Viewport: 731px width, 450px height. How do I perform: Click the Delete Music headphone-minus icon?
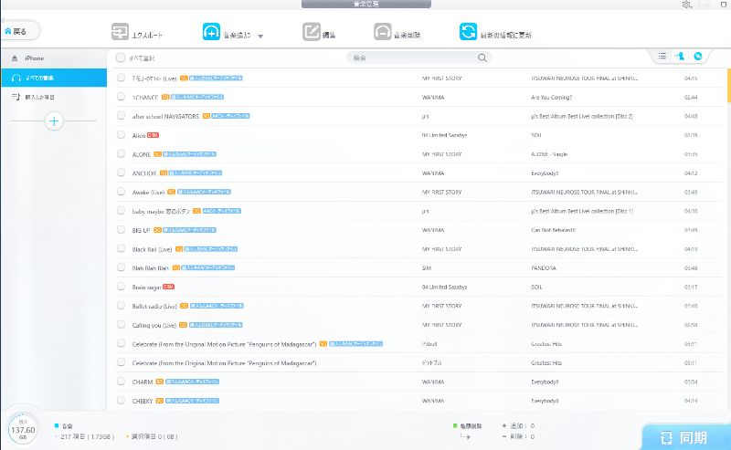tap(382, 32)
